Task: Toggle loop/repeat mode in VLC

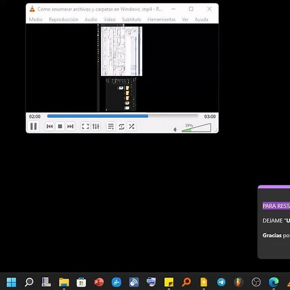Action: [x=122, y=127]
